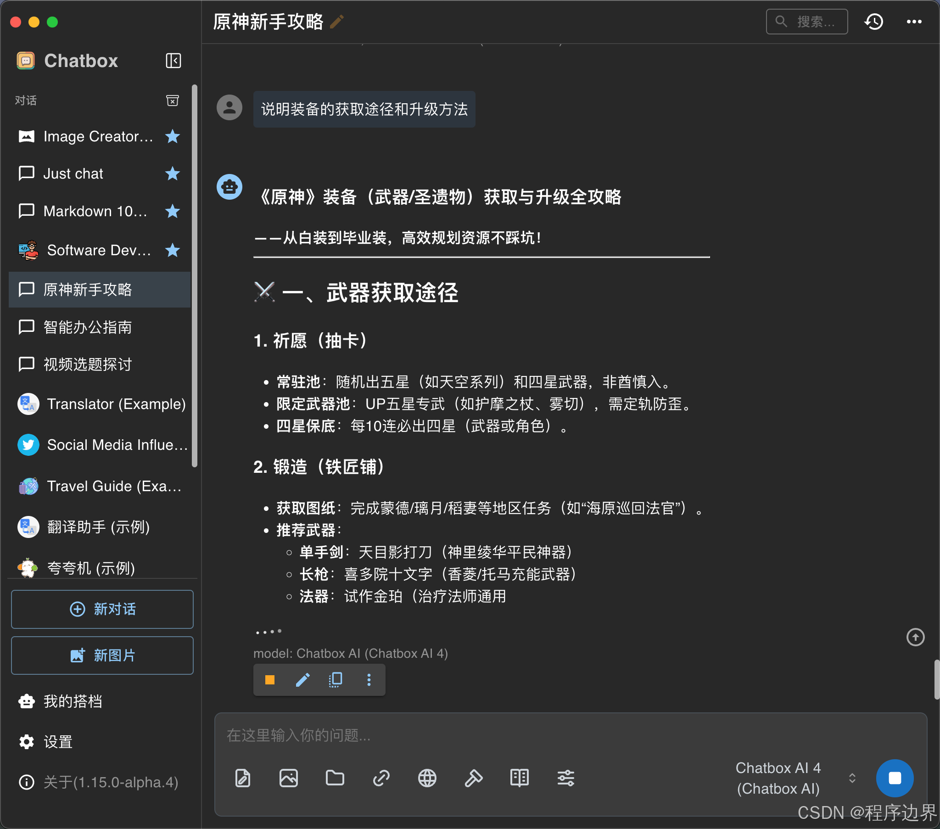Open 我的搭档 in the sidebar
The image size is (940, 829).
[x=60, y=701]
